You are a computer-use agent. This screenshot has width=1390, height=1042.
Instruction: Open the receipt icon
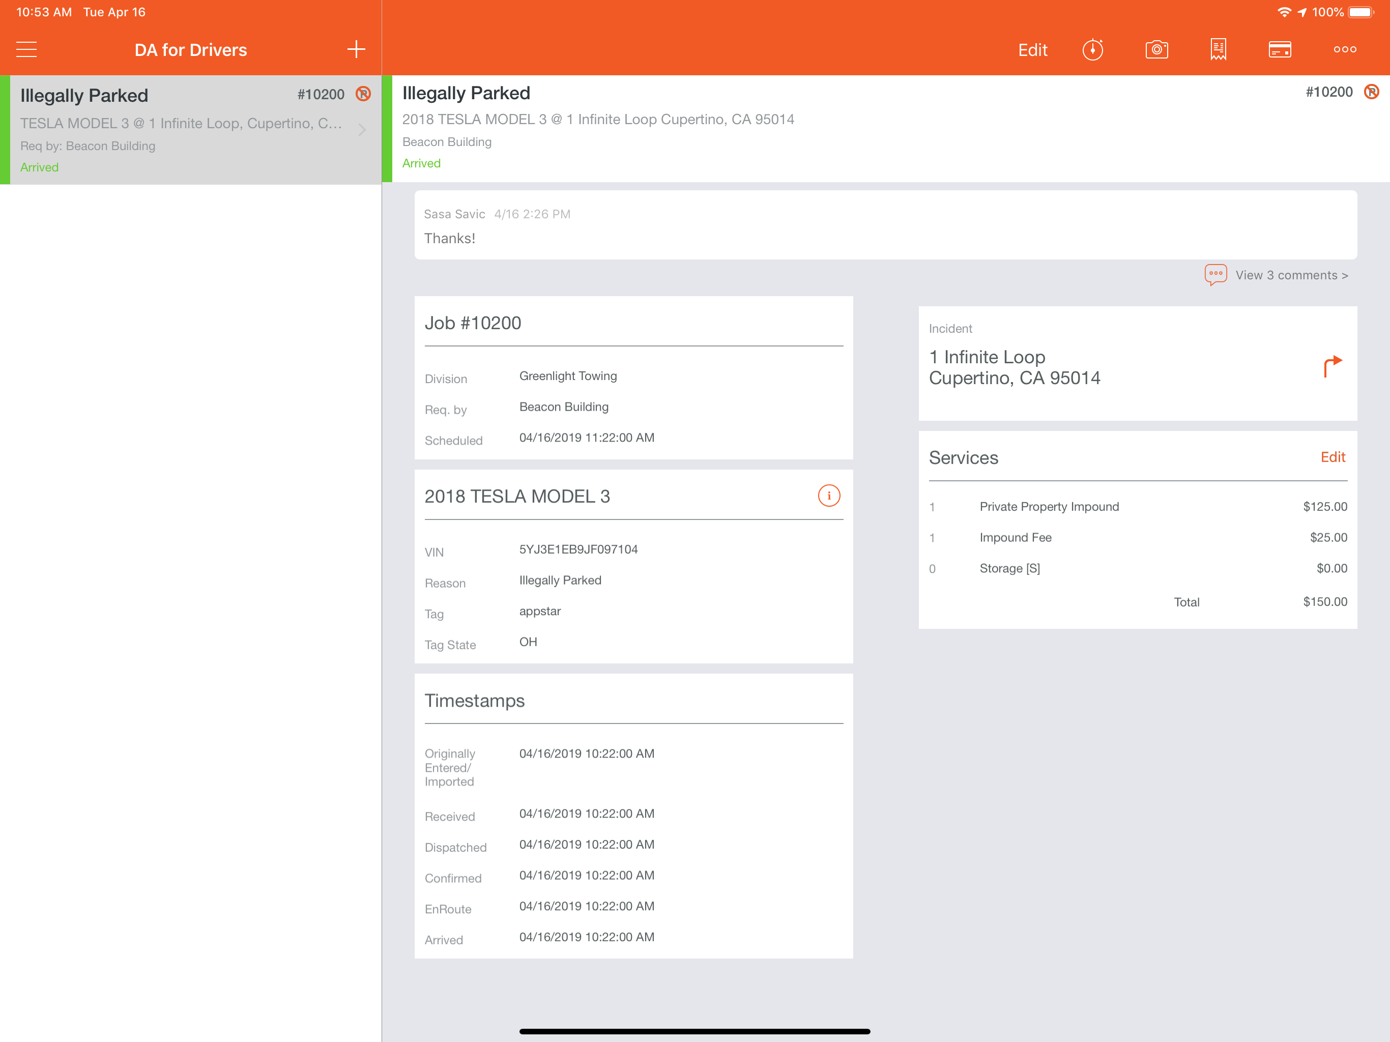[1218, 49]
